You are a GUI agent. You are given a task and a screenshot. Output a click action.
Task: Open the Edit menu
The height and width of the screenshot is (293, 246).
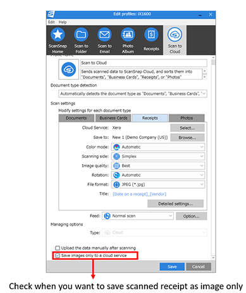coord(51,22)
